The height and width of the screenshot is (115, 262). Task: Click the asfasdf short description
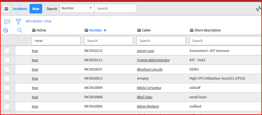(x=195, y=88)
